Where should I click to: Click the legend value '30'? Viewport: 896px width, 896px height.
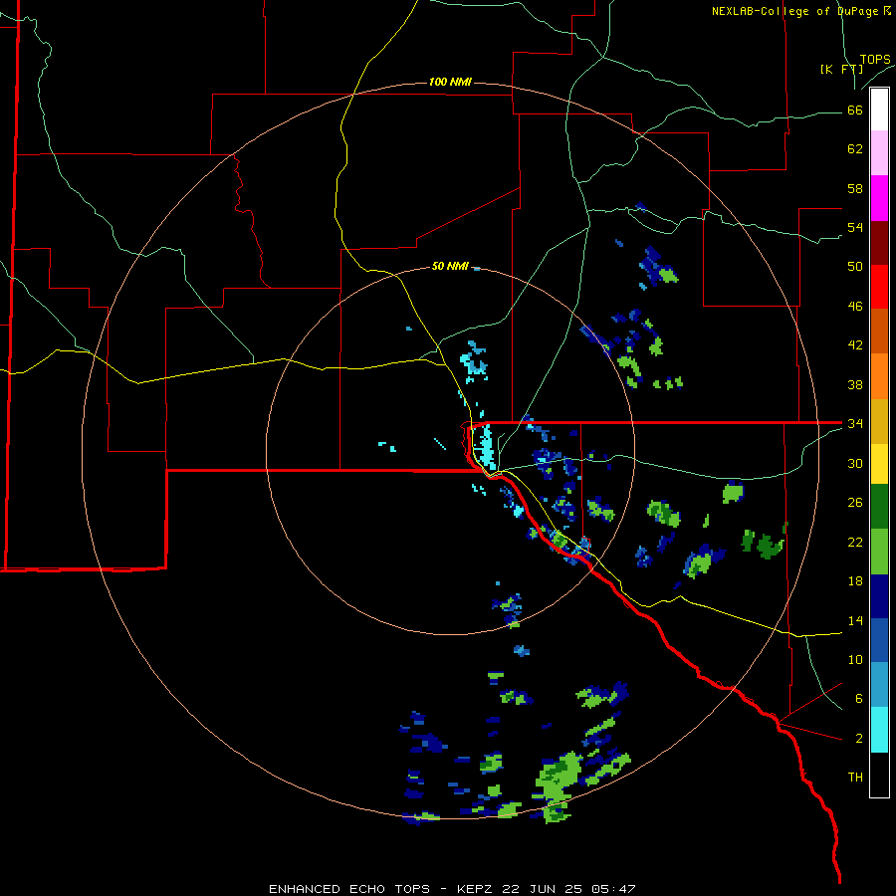855,463
